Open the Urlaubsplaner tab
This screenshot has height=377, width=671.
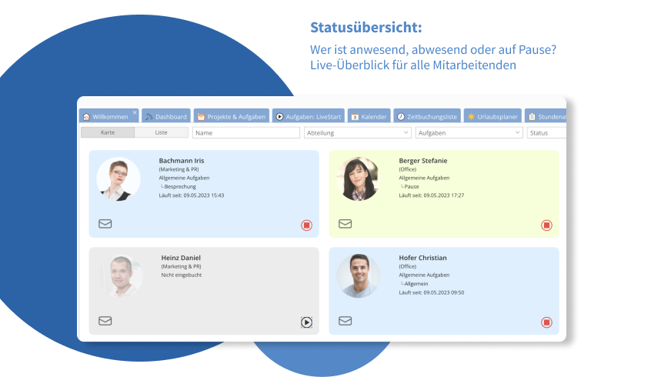pos(492,116)
